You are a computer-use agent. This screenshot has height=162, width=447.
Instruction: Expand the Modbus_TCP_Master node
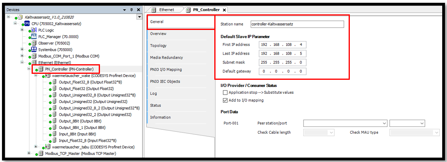(x=29, y=153)
